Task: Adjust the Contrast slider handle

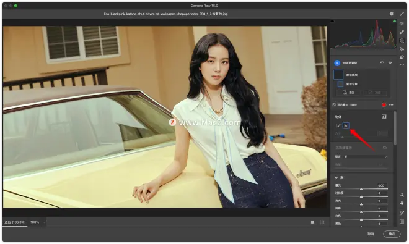Action: [361, 196]
